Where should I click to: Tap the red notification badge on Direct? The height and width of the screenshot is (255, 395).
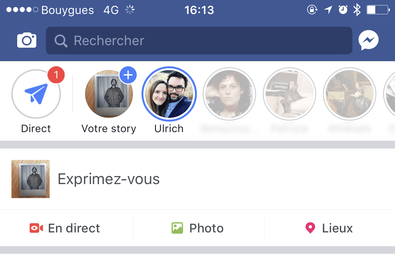coord(56,75)
